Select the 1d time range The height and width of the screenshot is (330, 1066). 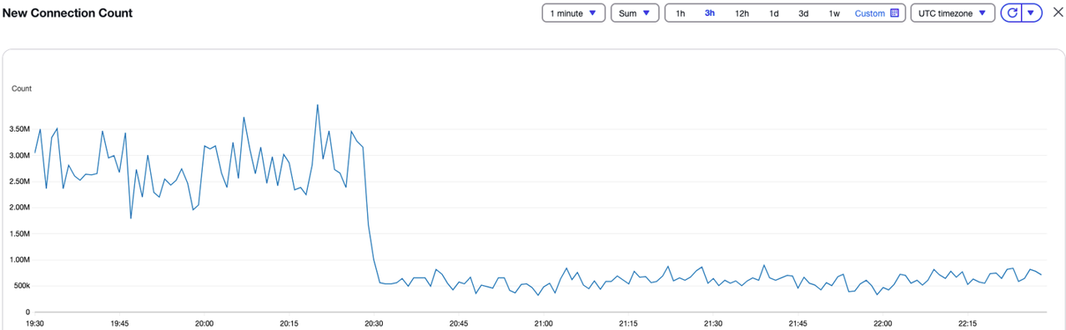click(774, 13)
